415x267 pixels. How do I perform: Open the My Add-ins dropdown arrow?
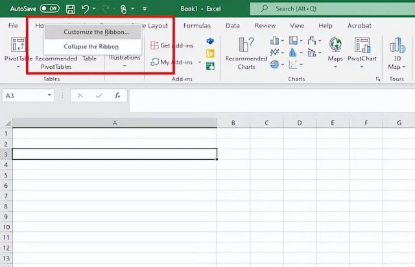tap(200, 62)
